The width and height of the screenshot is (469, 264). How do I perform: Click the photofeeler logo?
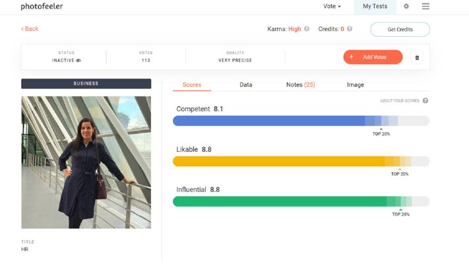tap(42, 7)
